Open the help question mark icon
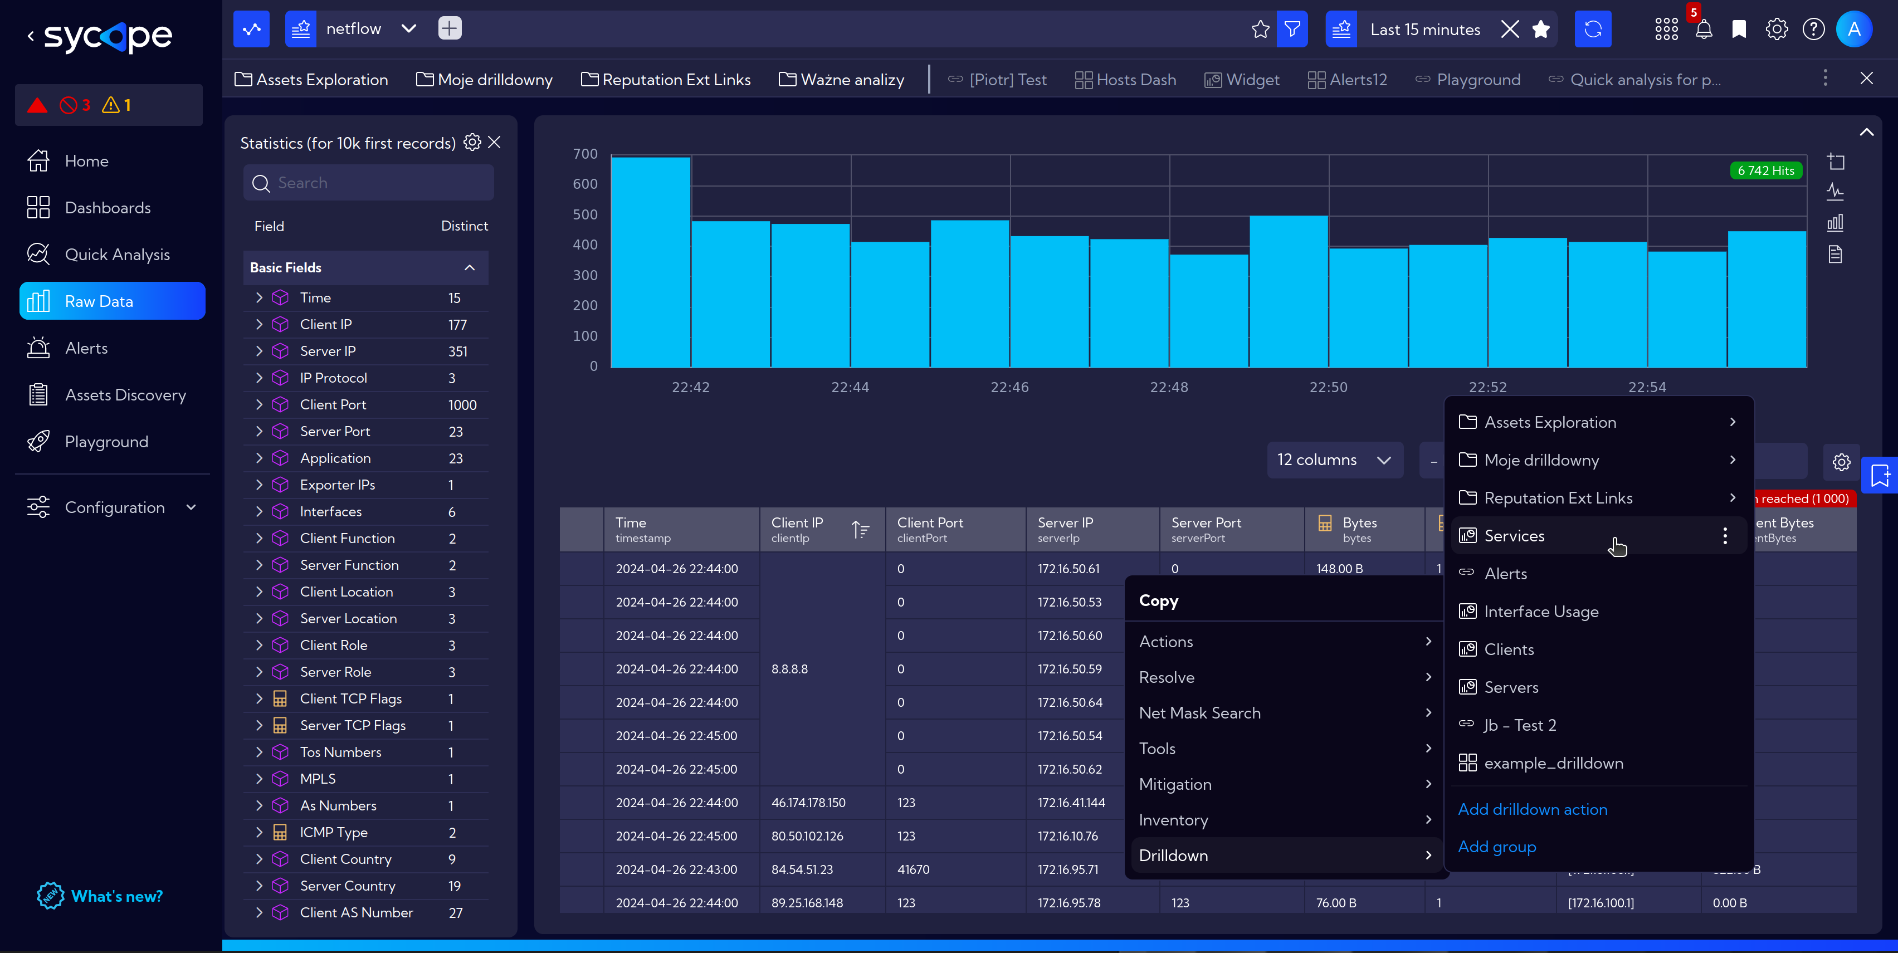 pyautogui.click(x=1813, y=30)
